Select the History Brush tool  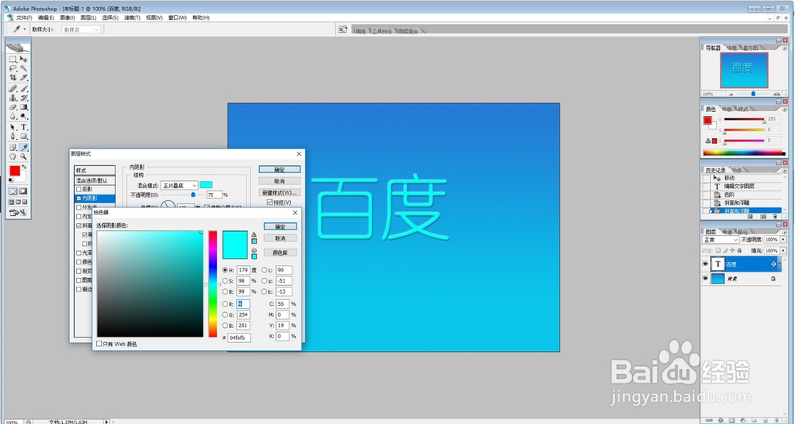click(x=23, y=98)
